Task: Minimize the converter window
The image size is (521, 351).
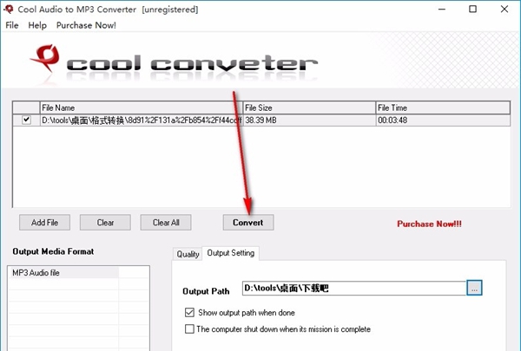Action: click(442, 10)
